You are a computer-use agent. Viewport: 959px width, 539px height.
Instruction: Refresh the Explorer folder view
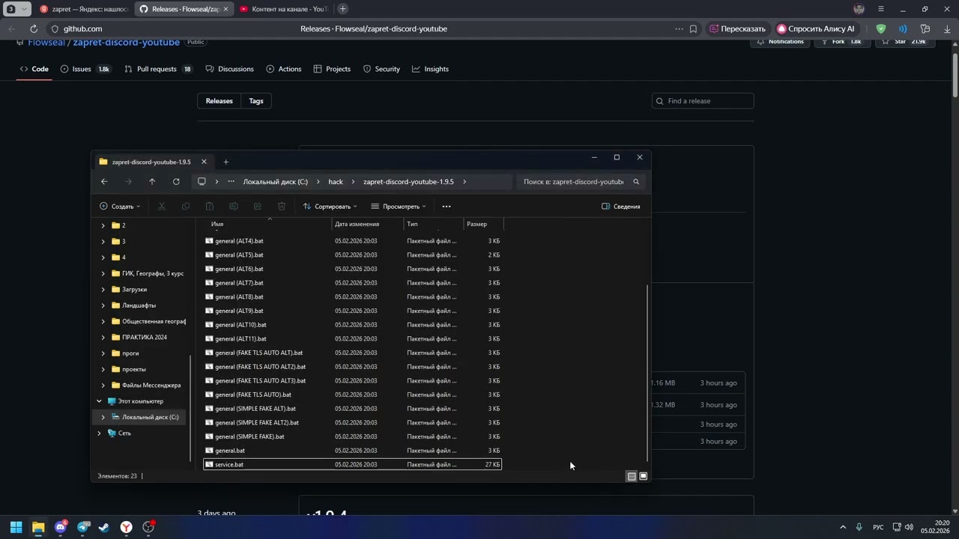176,182
